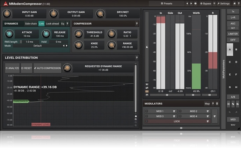Select preset slot A
This screenshot has width=241, height=152.
230,50
